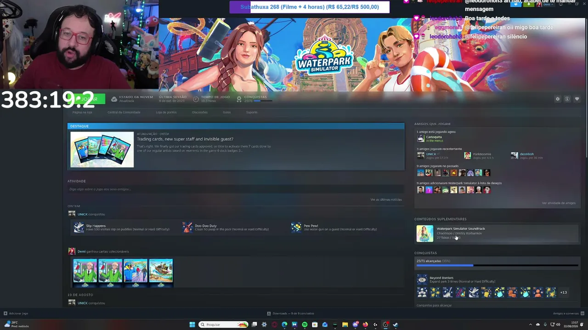Open Doo-Doo Duty achievement icon

click(x=187, y=227)
